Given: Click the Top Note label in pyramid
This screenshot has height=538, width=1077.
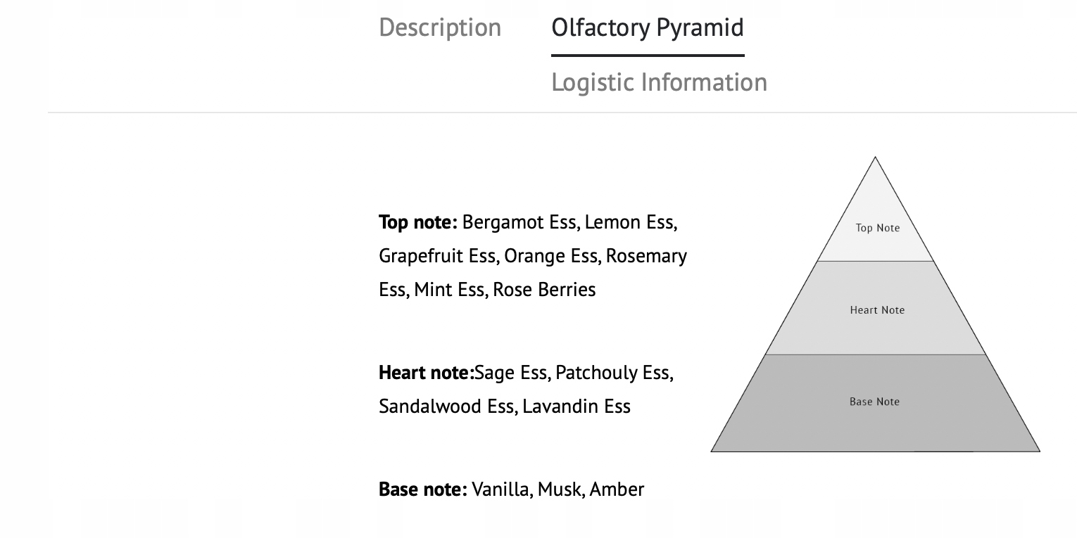Looking at the screenshot, I should pyautogui.click(x=878, y=228).
